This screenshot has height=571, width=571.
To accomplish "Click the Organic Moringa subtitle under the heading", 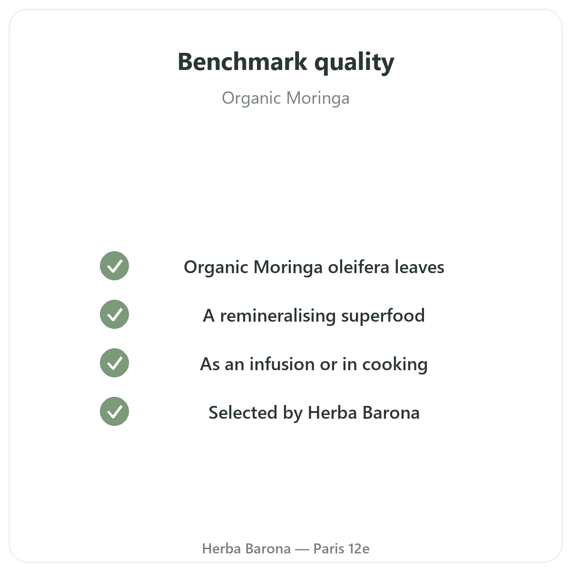I will click(285, 98).
